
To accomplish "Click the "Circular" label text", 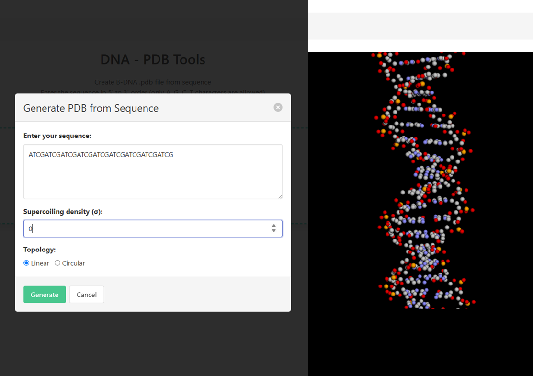I will (73, 263).
